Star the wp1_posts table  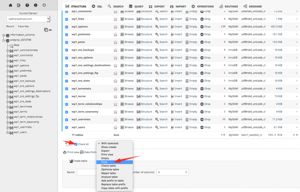click(115, 42)
